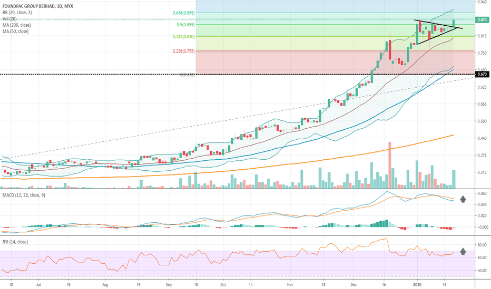491x289 pixels.
Task: Select the MA (50, close) indicator label
Action: click(15, 32)
